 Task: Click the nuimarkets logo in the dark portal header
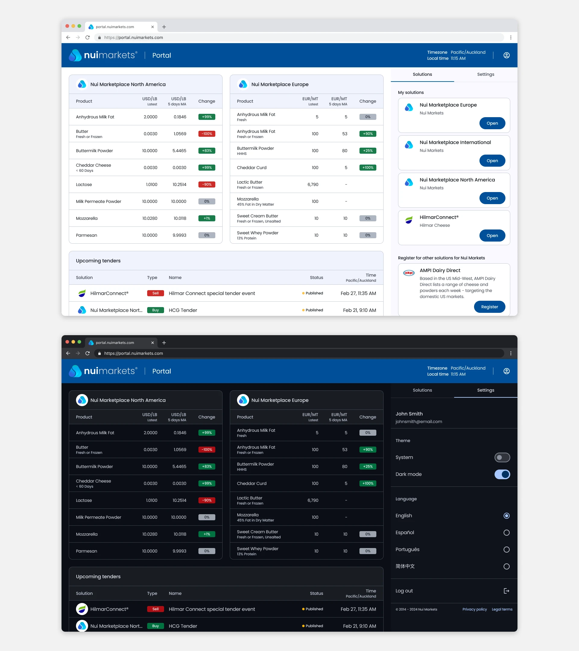[103, 371]
